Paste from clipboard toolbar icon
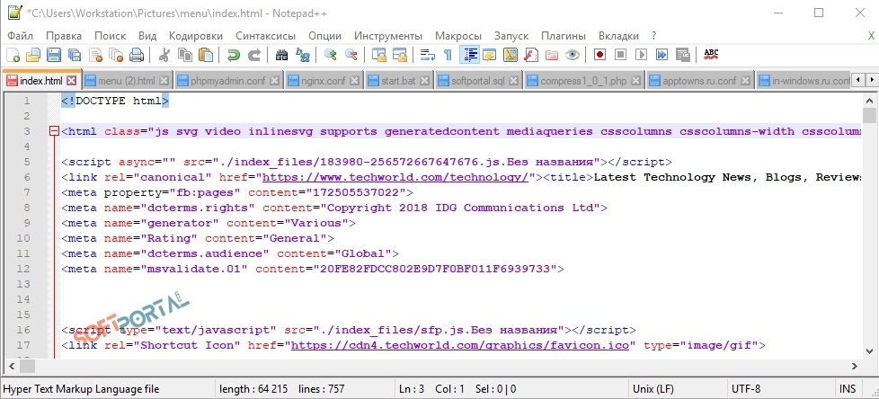Screen dimensions: 879x399 pyautogui.click(x=206, y=55)
